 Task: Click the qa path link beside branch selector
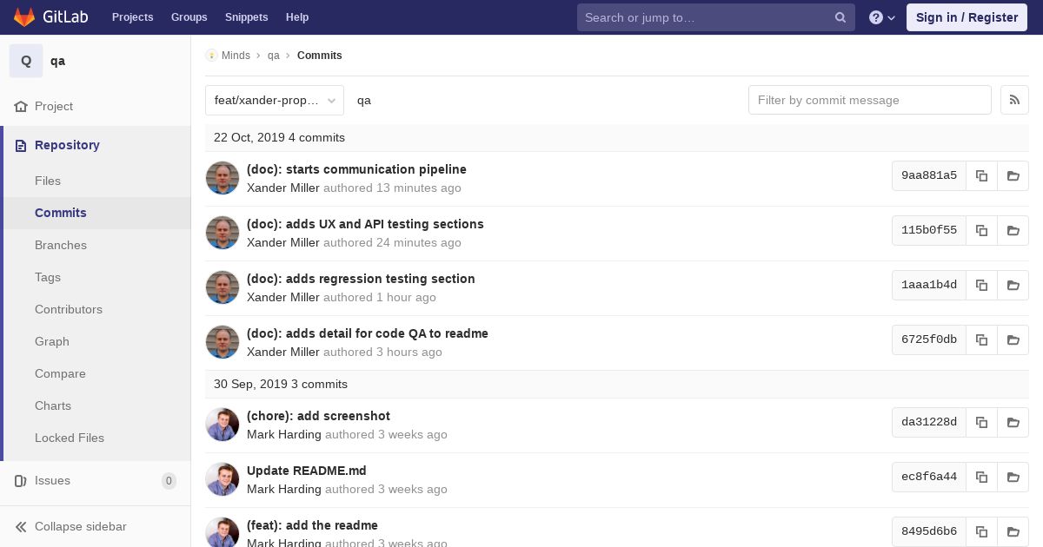[364, 100]
